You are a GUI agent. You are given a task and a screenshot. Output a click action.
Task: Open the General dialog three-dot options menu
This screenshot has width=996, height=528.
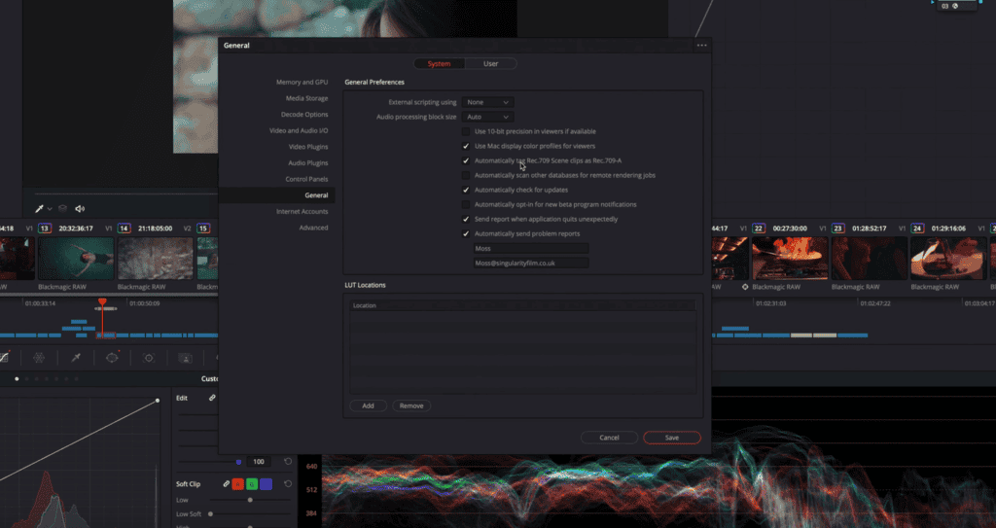701,45
